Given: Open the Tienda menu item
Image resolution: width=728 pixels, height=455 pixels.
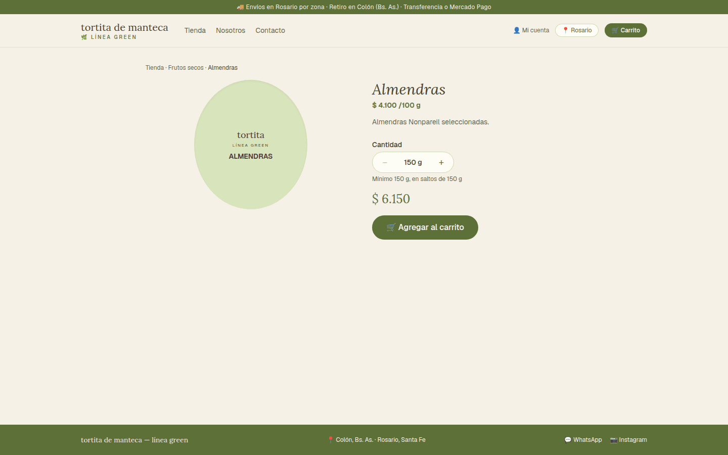Looking at the screenshot, I should [x=195, y=30].
